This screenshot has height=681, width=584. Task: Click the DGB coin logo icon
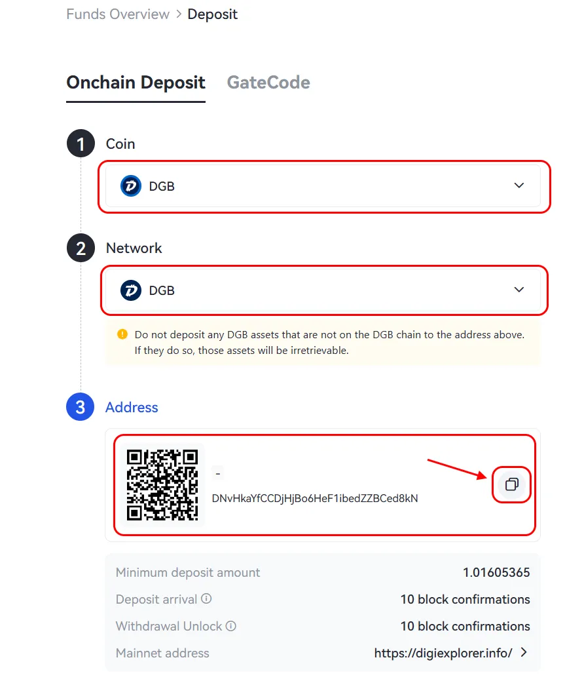coord(130,186)
